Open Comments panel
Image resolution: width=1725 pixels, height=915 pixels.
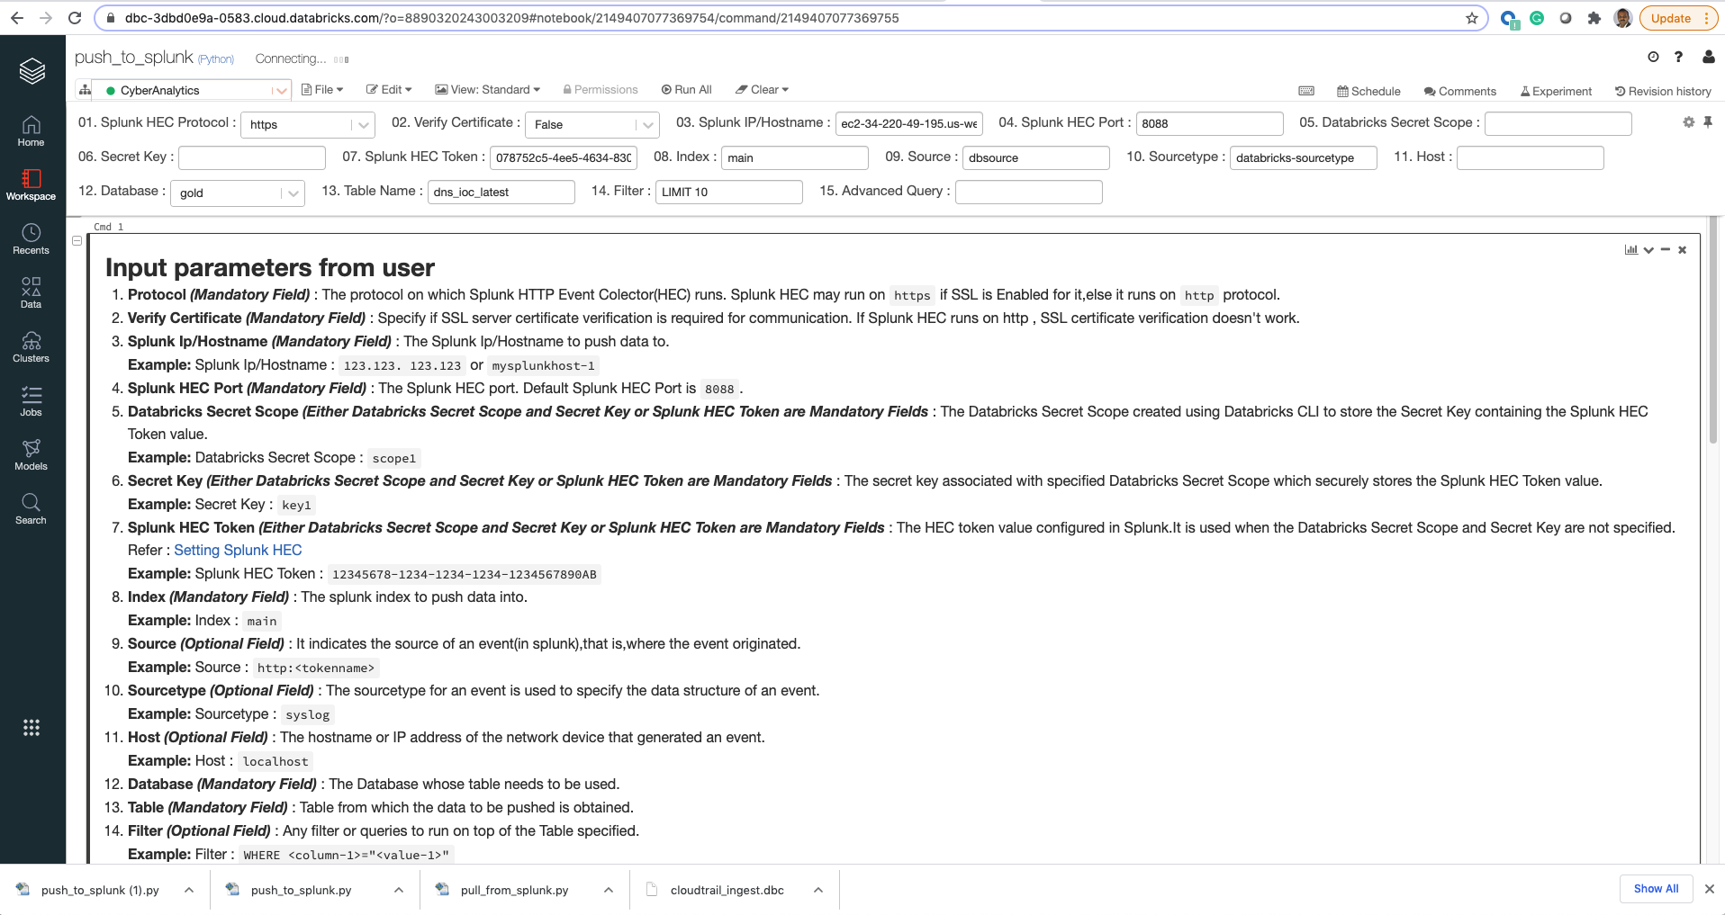point(1460,91)
